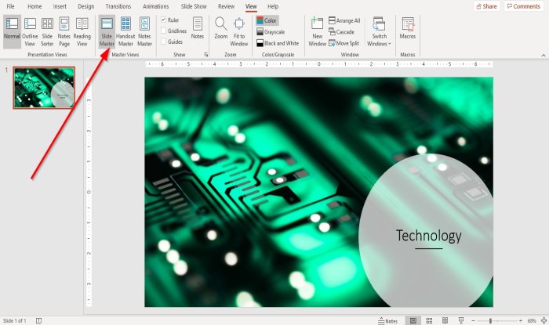The image size is (549, 325).
Task: Click Slide 1 of 1 indicator
Action: coord(14,321)
